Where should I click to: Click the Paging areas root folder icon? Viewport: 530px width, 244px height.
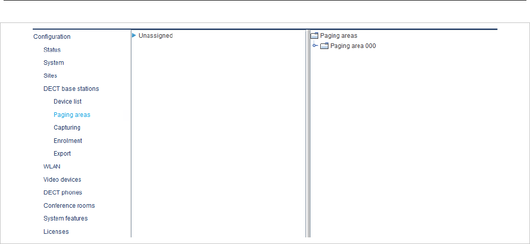pos(314,35)
